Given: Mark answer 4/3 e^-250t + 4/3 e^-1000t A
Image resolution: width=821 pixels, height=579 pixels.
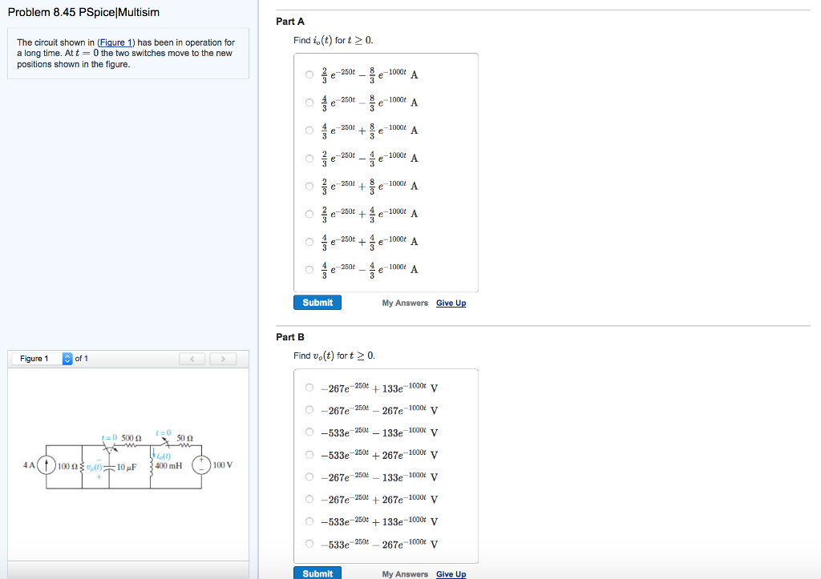Looking at the screenshot, I should coord(309,242).
